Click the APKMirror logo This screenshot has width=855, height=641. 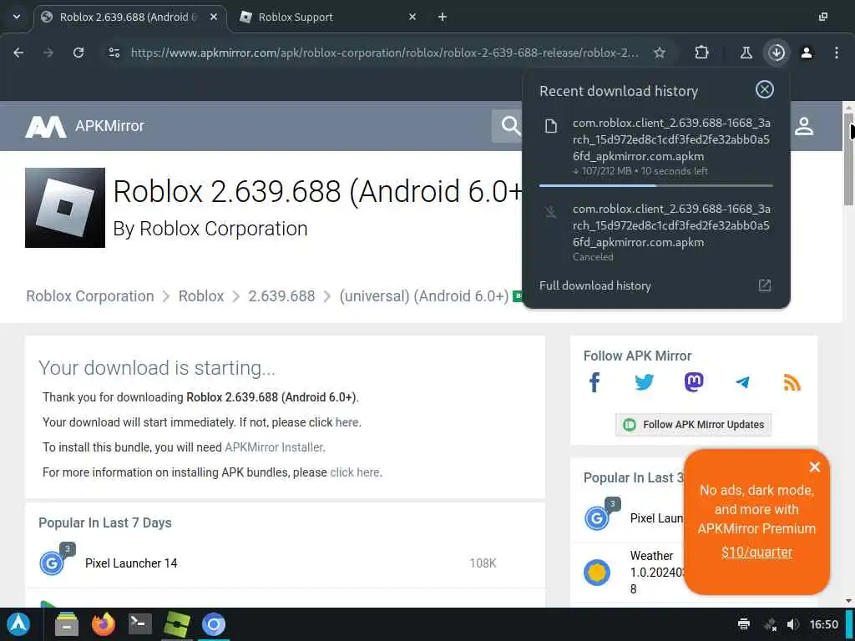point(84,126)
